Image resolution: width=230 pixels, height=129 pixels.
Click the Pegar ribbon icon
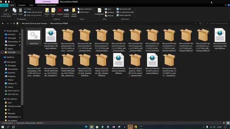tap(20, 10)
